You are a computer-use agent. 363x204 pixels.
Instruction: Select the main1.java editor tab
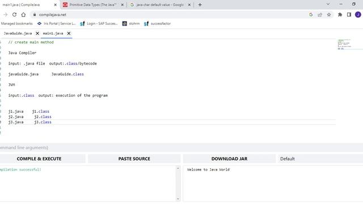(53, 33)
